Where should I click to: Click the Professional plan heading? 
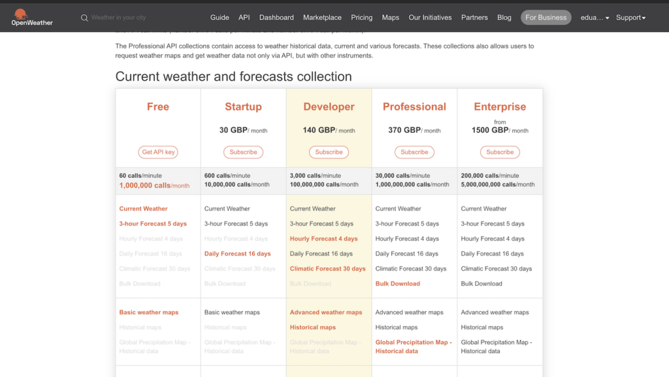pyautogui.click(x=414, y=107)
